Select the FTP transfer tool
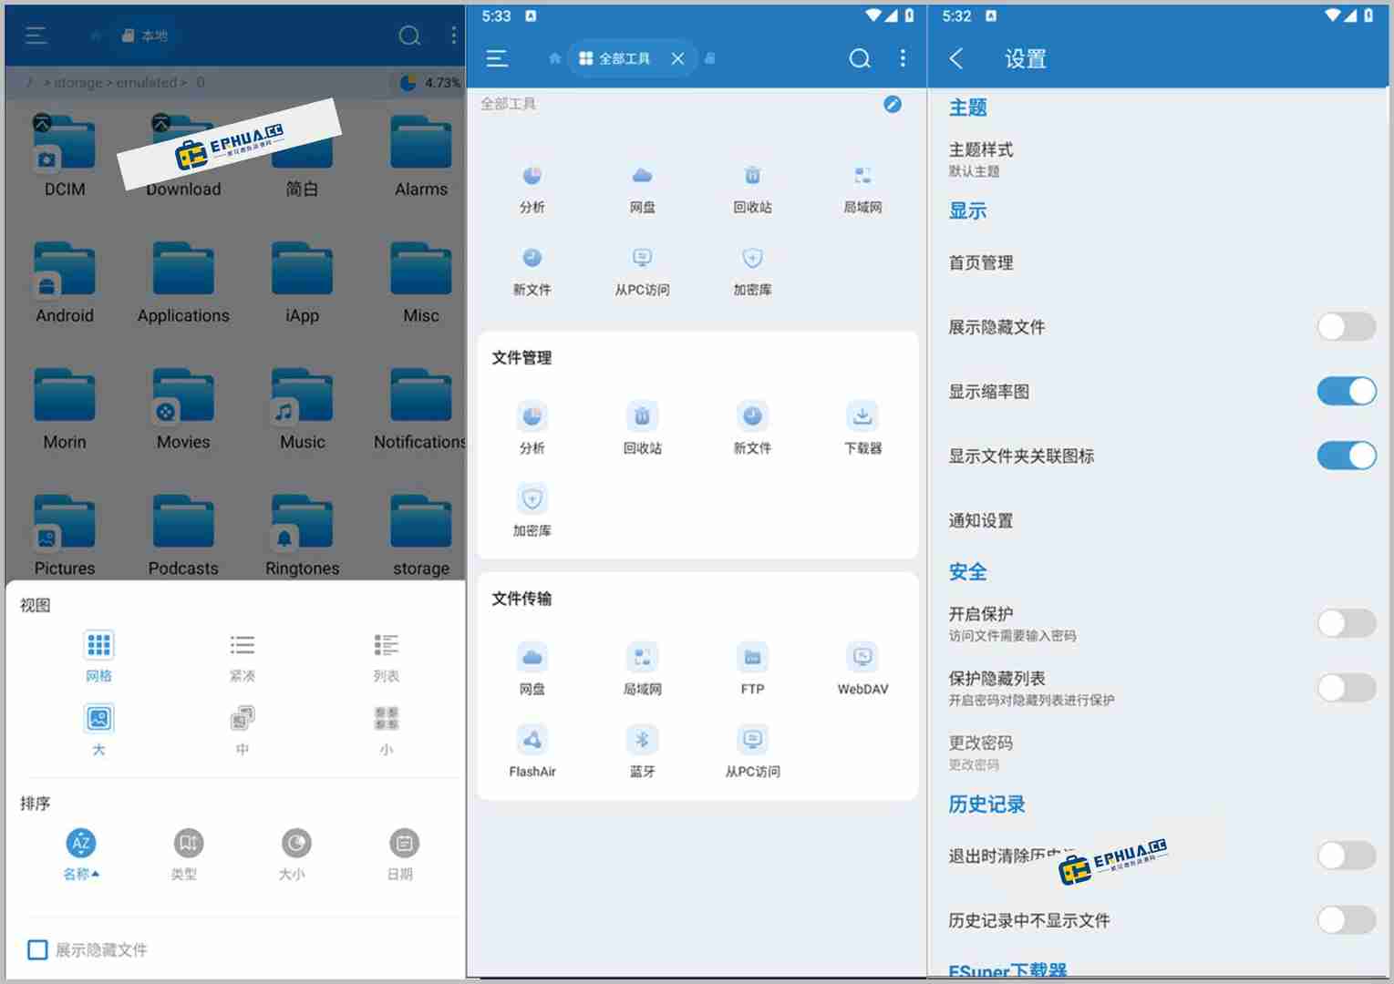 pyautogui.click(x=751, y=667)
